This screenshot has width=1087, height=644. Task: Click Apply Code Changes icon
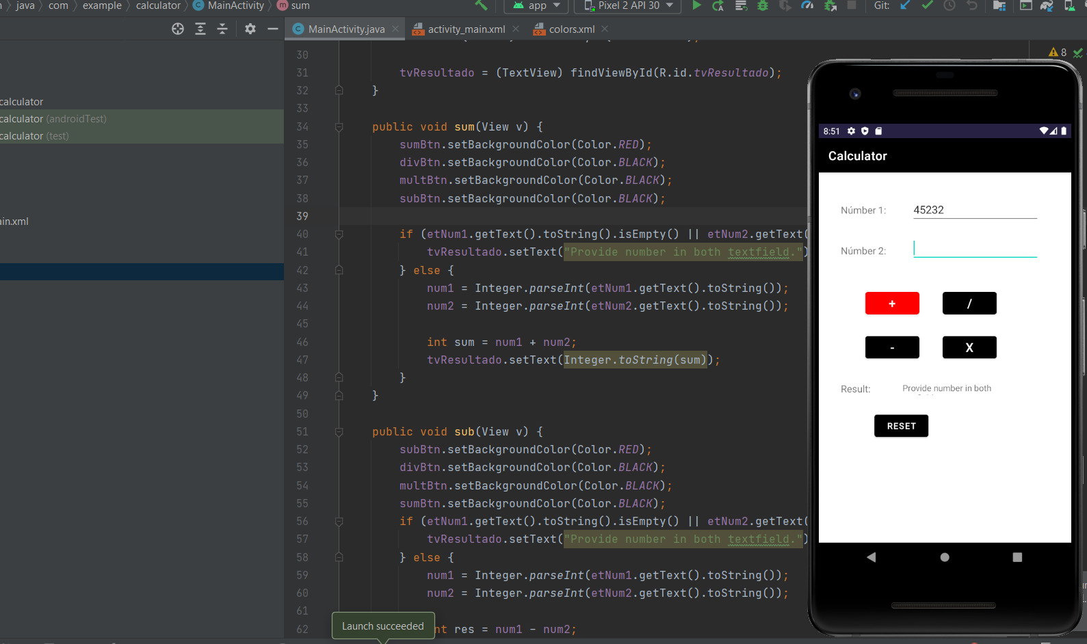point(741,5)
